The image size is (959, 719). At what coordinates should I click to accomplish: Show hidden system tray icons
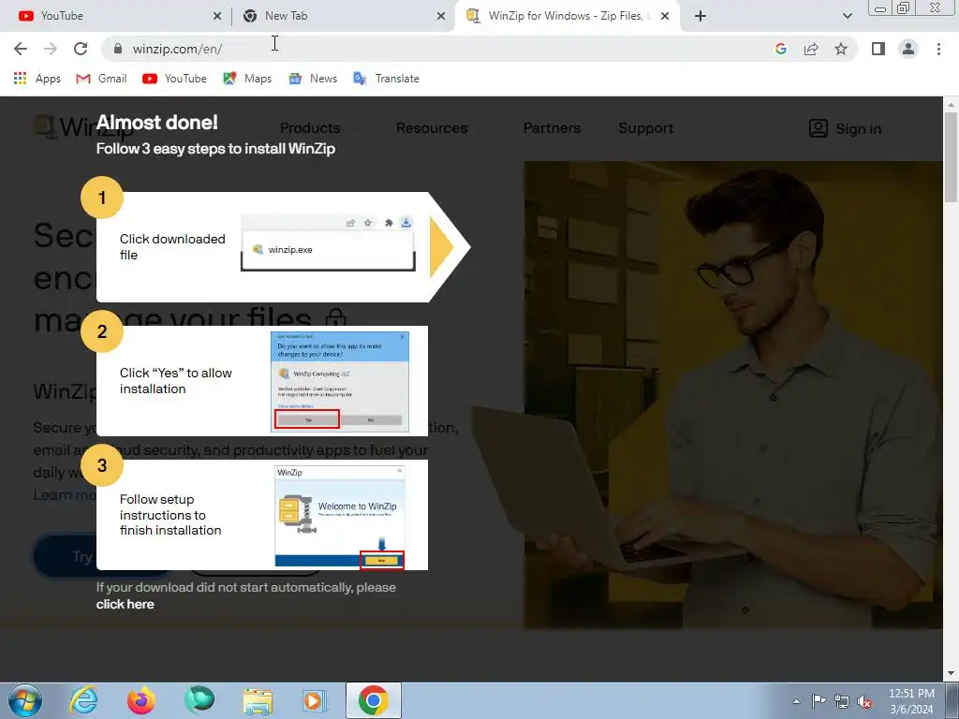click(796, 701)
